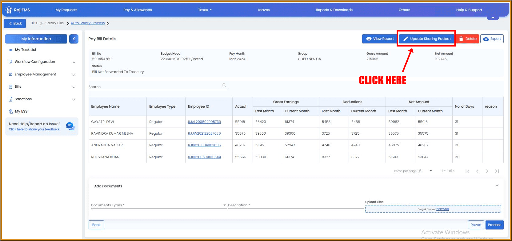Image resolution: width=512 pixels, height=241 pixels.
Task: Open the Taxes dropdown menu
Action: tap(205, 10)
